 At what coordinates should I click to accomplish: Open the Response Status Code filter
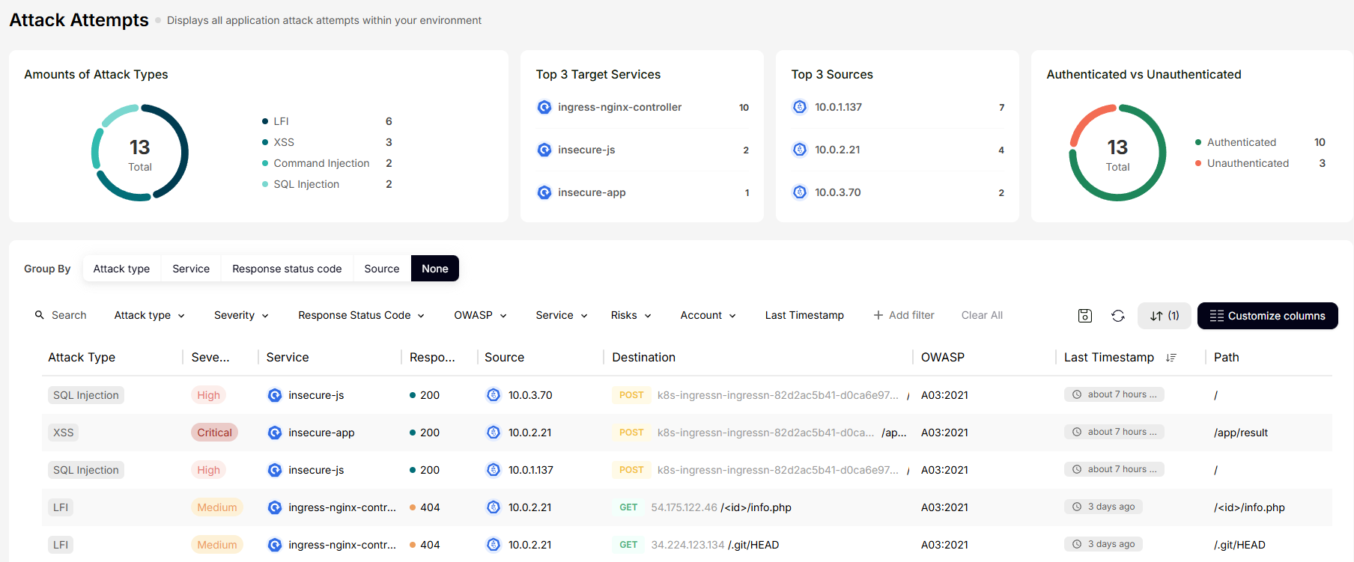click(x=361, y=315)
